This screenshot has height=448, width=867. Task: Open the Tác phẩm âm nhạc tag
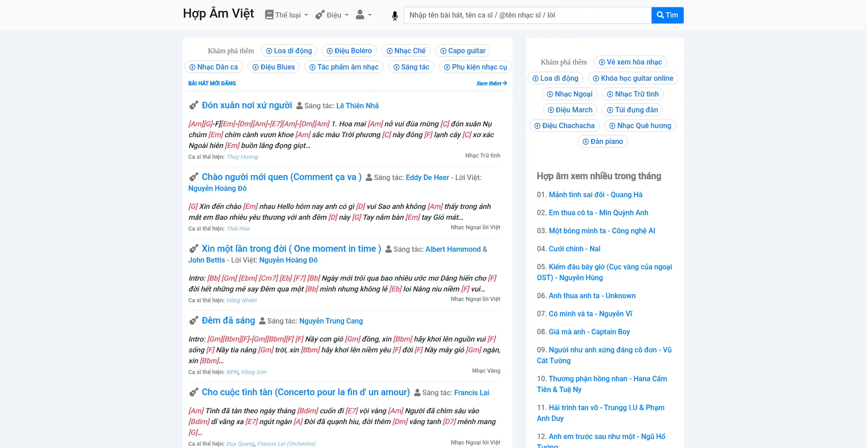[344, 67]
